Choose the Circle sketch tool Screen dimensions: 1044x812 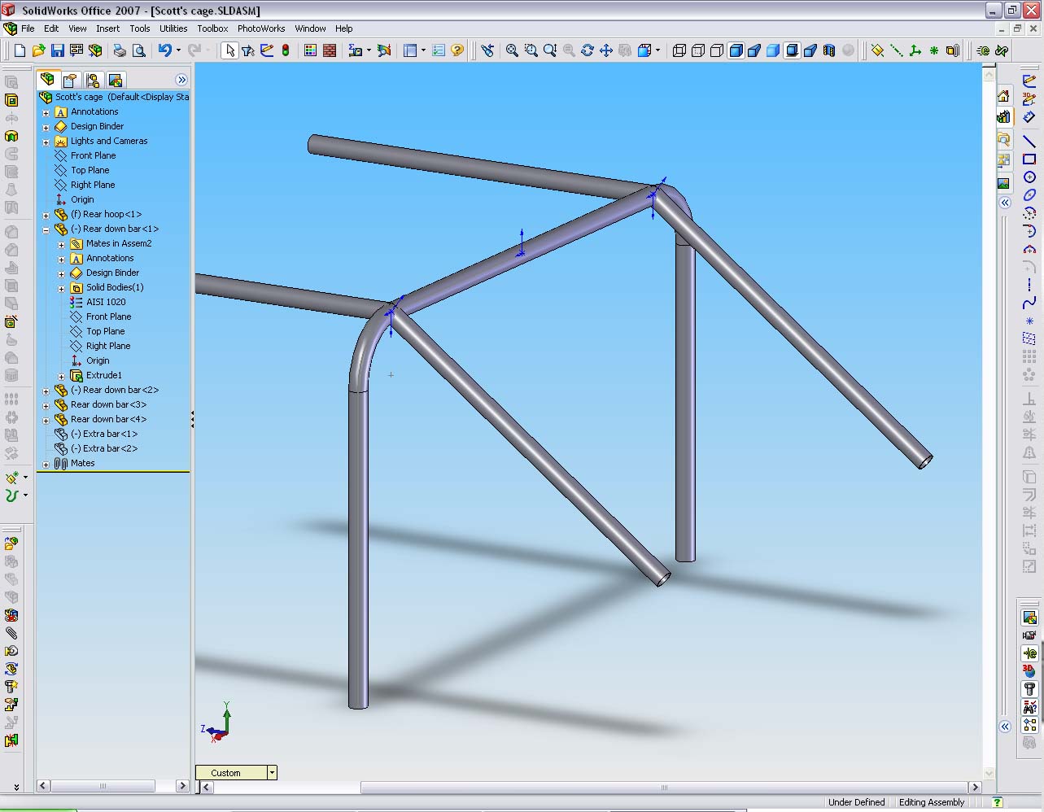coord(1029,177)
